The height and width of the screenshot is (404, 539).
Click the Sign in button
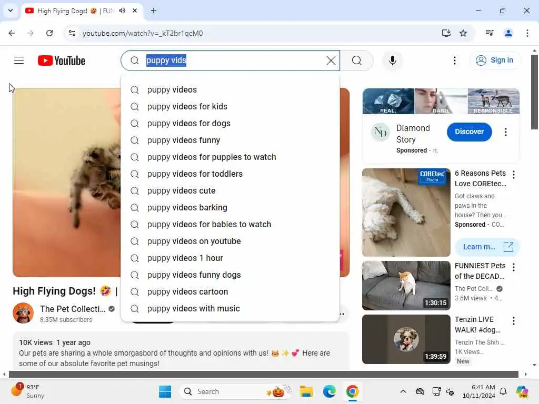(495, 60)
